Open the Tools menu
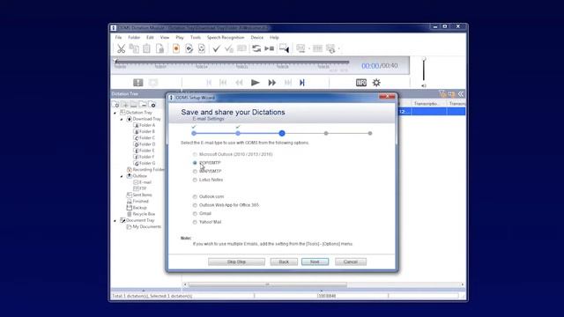Screen dimensions: 564x317 coord(196,37)
